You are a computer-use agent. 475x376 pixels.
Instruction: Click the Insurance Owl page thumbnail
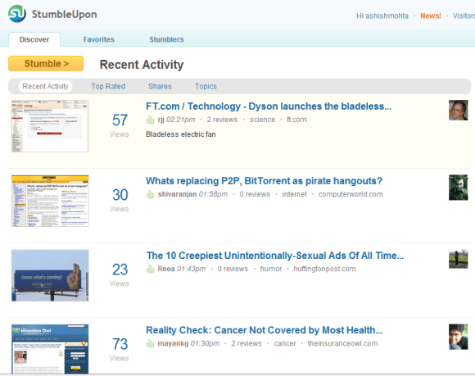50,349
